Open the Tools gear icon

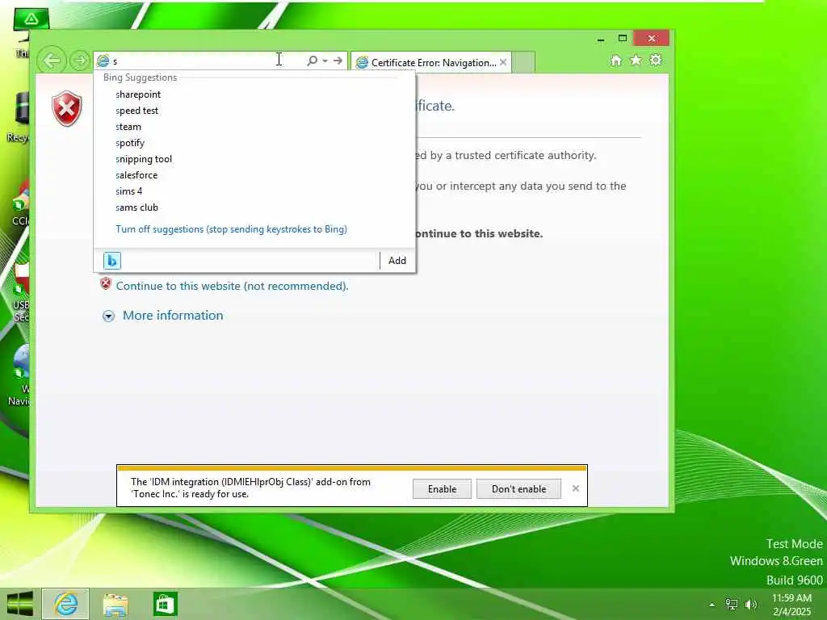coord(656,60)
